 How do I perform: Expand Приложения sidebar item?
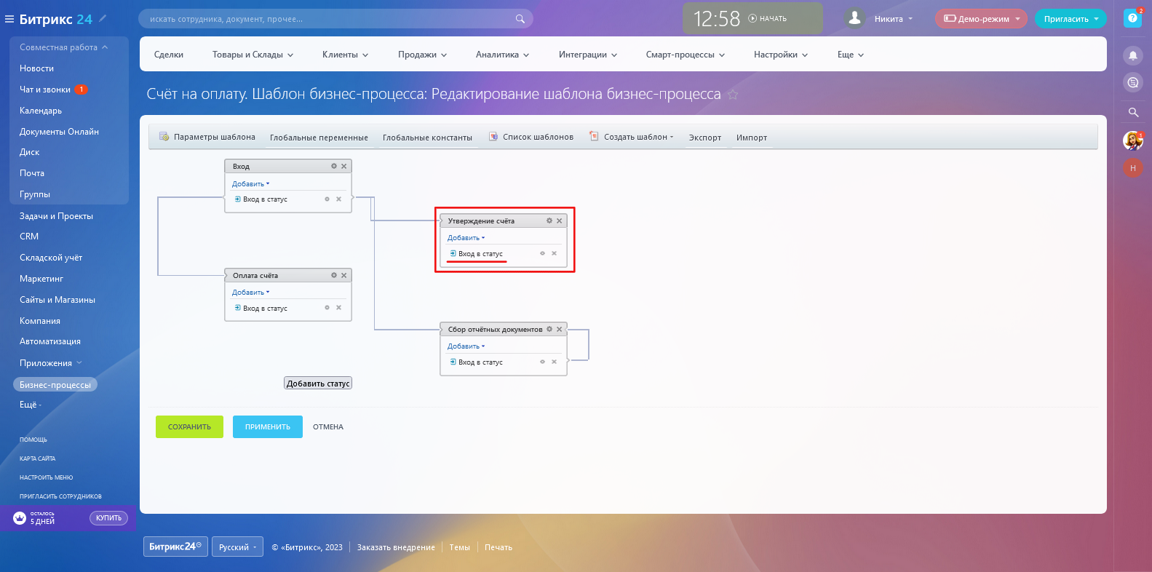[50, 363]
